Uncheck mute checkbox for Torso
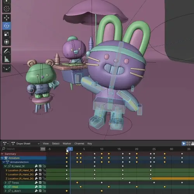This screenshot has height=194, width=194. tap(40, 182)
